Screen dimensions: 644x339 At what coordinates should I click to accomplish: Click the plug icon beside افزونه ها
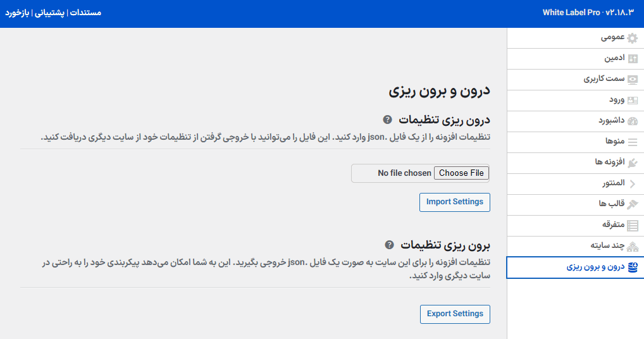[x=632, y=163]
